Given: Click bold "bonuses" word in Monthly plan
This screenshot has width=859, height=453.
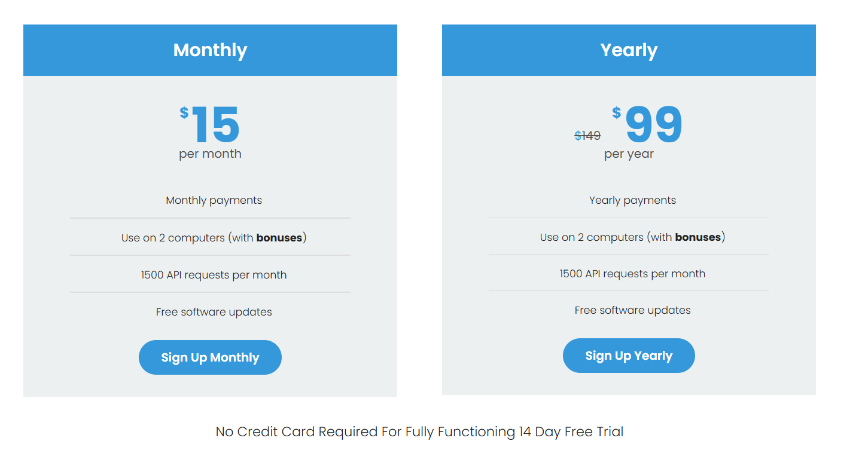Looking at the screenshot, I should coord(279,238).
